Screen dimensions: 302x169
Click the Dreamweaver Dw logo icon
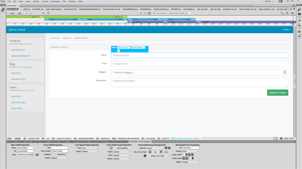pos(3,1)
